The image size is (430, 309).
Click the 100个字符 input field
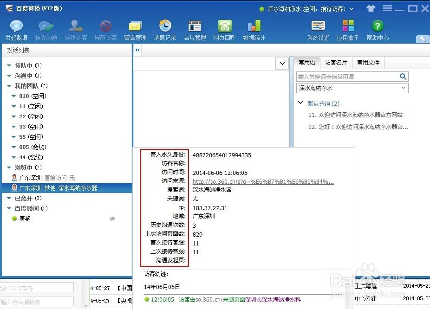point(37,288)
